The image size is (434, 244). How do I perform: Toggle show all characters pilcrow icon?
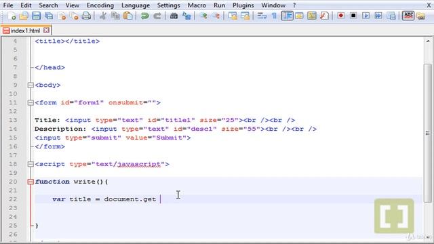[x=274, y=16]
